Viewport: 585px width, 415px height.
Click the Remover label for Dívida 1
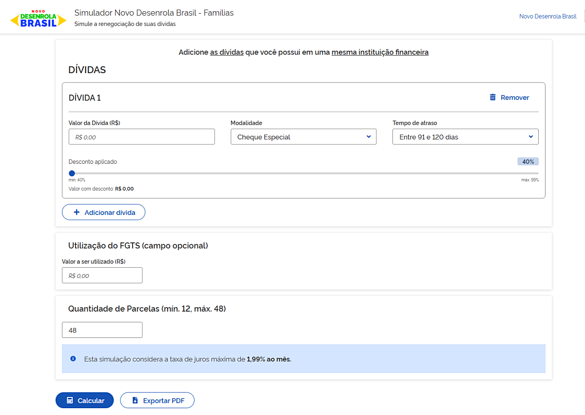pyautogui.click(x=515, y=98)
